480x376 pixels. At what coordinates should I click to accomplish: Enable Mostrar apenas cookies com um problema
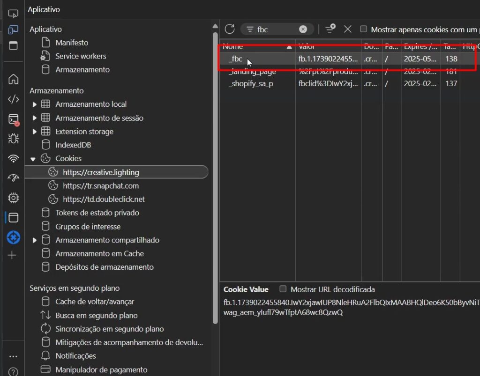363,29
